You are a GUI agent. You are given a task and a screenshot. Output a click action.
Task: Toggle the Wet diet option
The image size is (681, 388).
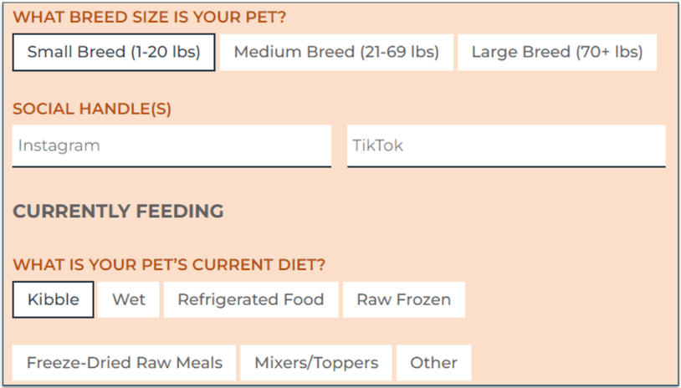click(x=129, y=299)
